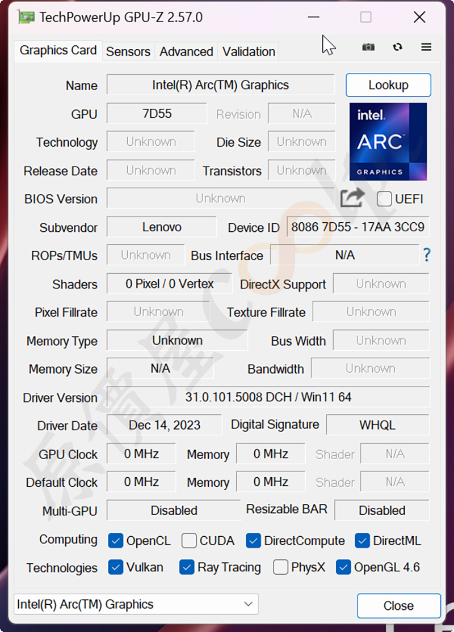The height and width of the screenshot is (632, 454).
Task: Click the Name field showing Intel(R) Arc(TM) Graphics
Action: click(x=220, y=85)
